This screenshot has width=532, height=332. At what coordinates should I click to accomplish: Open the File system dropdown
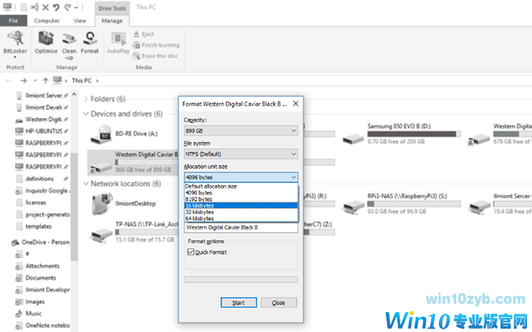[240, 154]
